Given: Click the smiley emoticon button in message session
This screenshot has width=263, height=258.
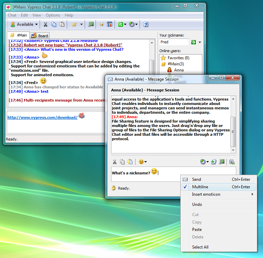Looking at the screenshot, I should point(141,162).
